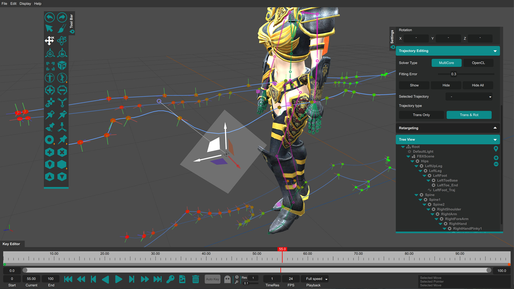Enable the Auto Key toggle
514x289 pixels.
212,279
